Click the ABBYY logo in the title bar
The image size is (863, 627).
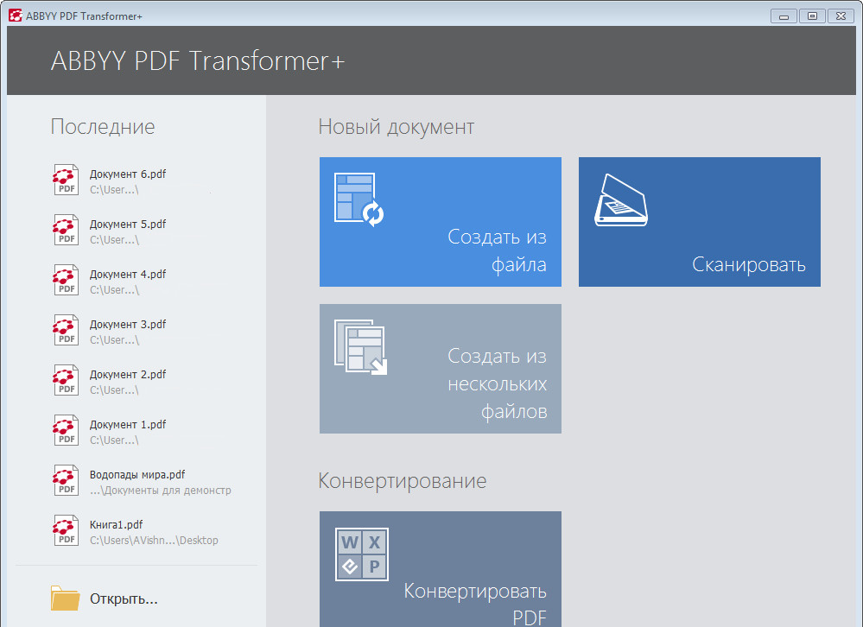click(x=15, y=15)
